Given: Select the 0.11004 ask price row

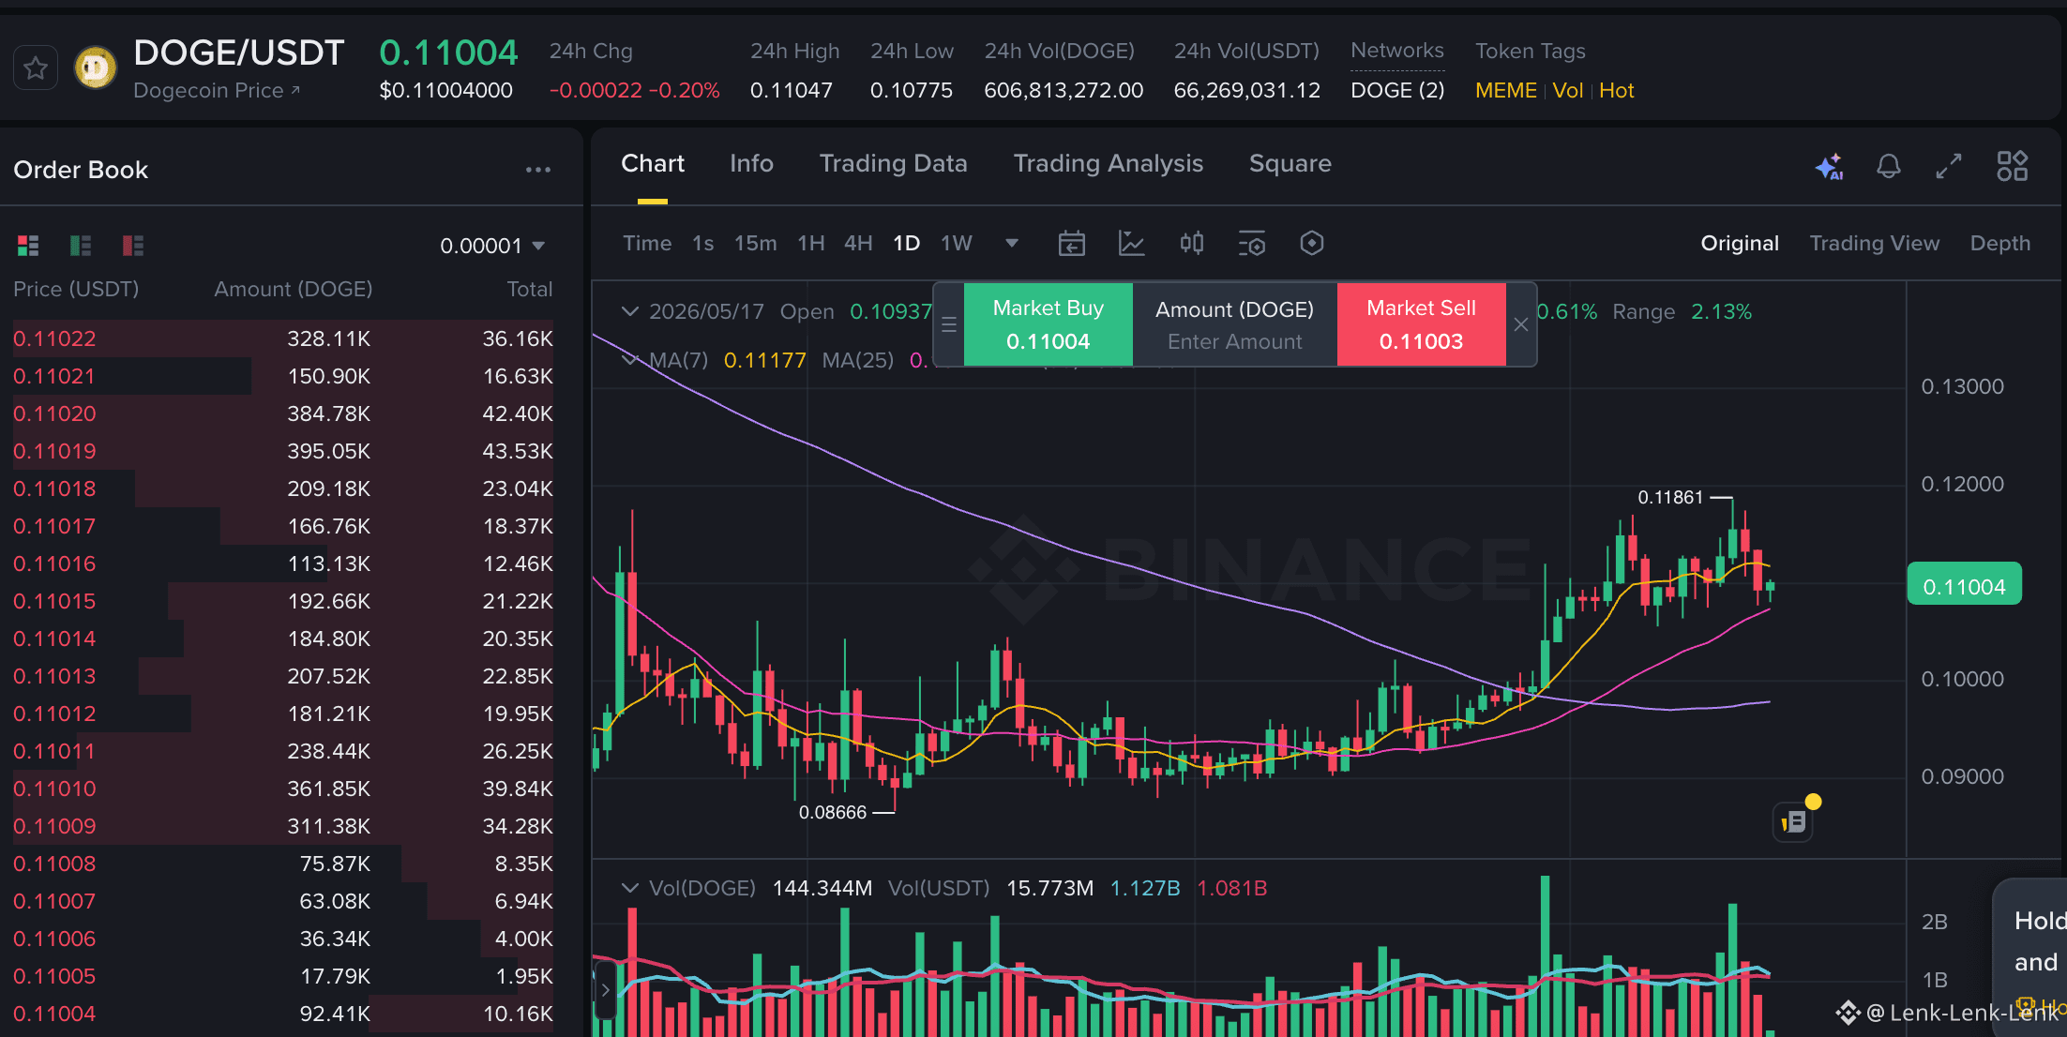Looking at the screenshot, I should 283,1014.
